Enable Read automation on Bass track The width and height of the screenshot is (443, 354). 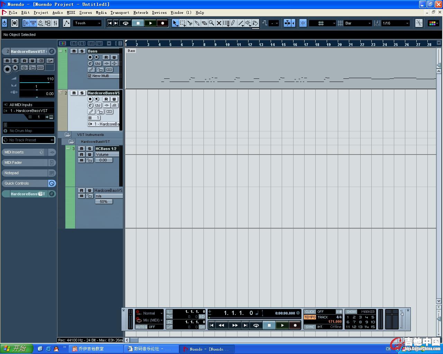106,57
